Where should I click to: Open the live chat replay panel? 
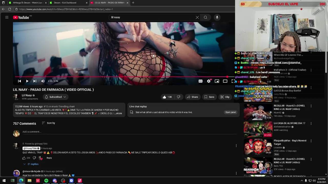[x=230, y=112]
